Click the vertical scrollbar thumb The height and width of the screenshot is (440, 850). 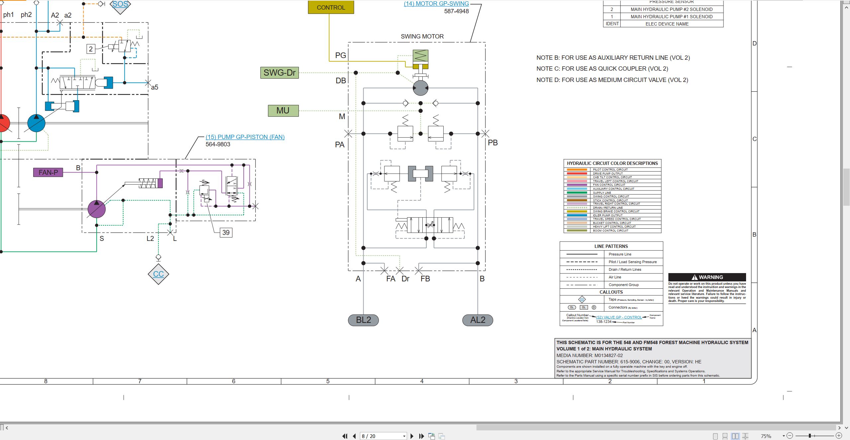click(x=846, y=187)
